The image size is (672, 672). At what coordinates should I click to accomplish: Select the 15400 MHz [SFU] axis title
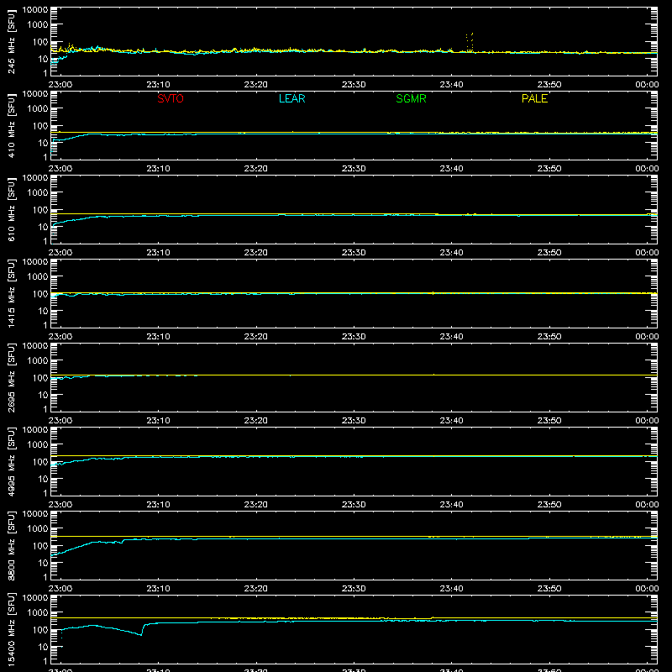12,629
